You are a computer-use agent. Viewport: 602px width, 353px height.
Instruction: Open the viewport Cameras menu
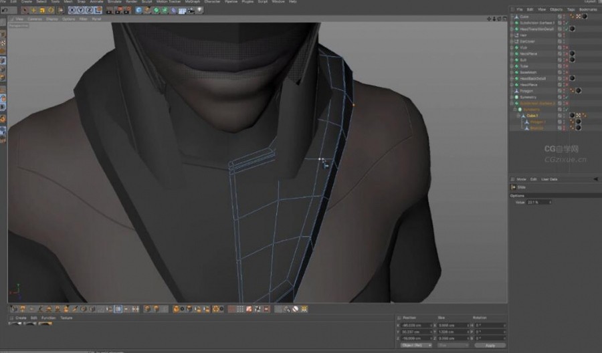(x=35, y=19)
